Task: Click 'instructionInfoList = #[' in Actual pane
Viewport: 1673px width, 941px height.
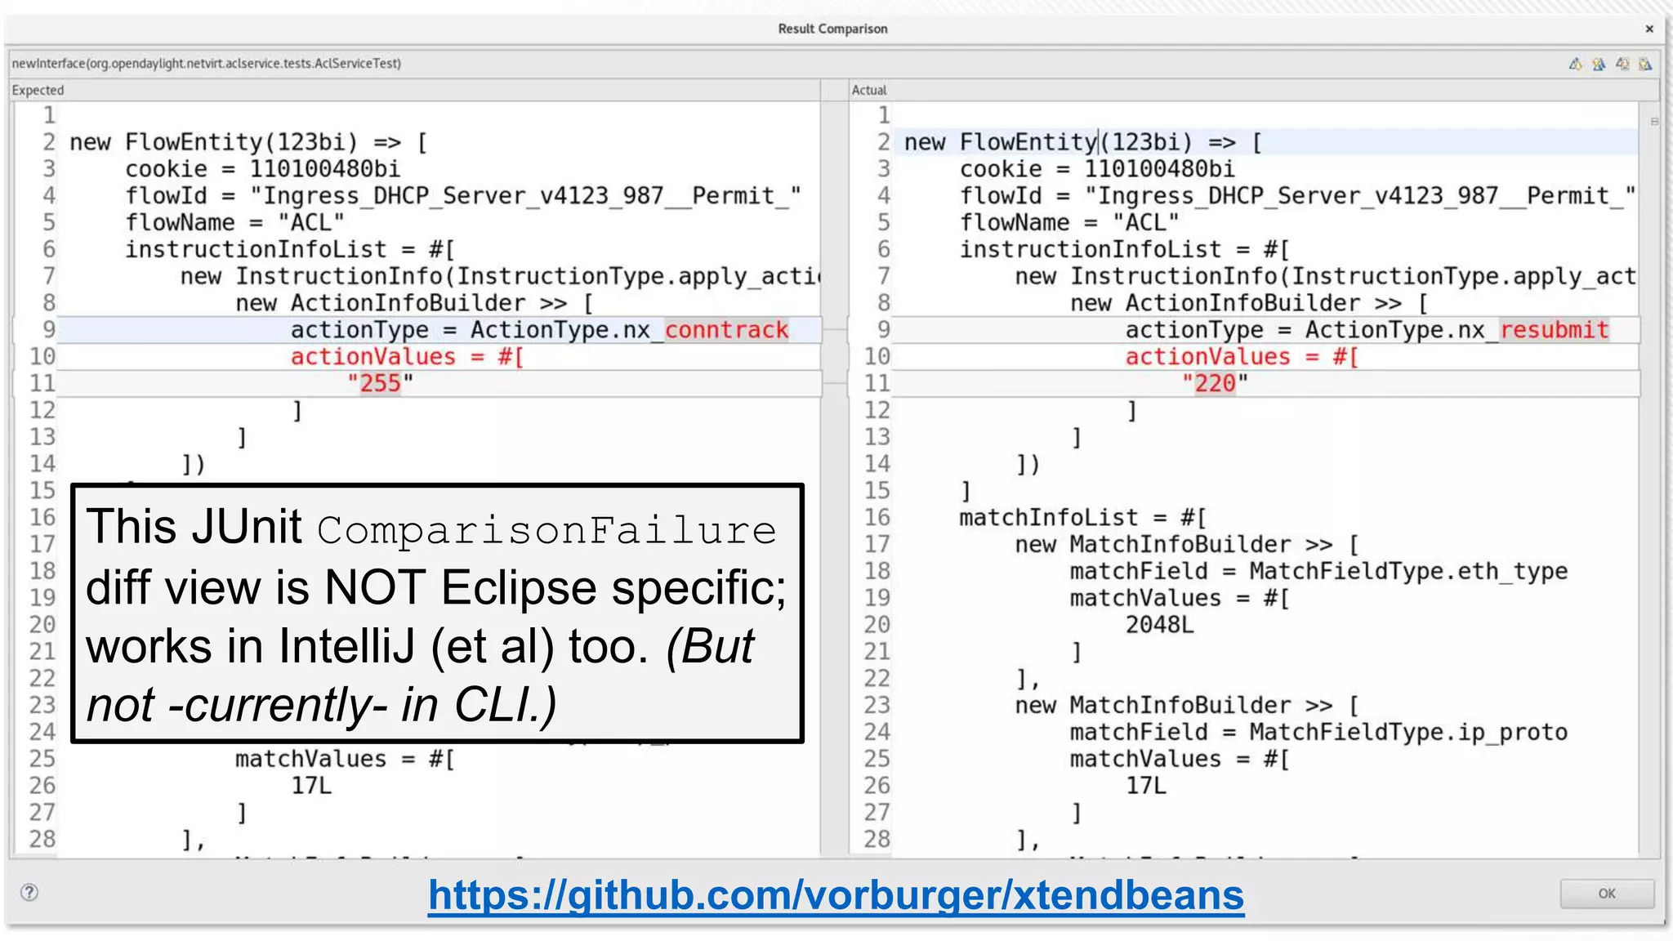Action: (x=1125, y=249)
